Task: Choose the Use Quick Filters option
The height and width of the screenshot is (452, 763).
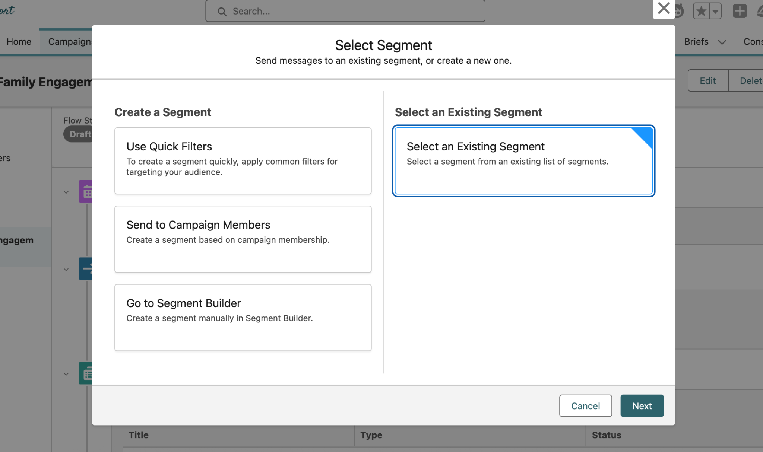Action: tap(243, 160)
